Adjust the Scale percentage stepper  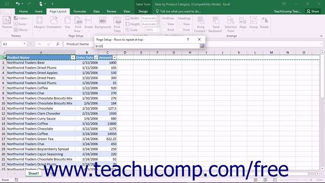(x=158, y=30)
